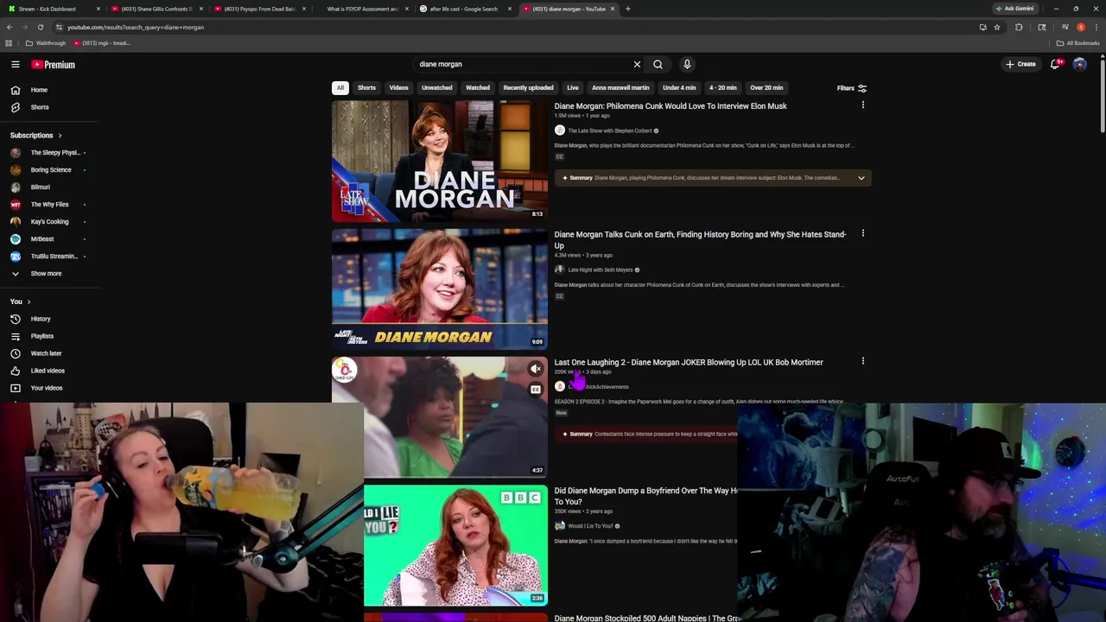Image resolution: width=1106 pixels, height=622 pixels.
Task: Open Playlists in the sidebar
Action: (41, 336)
